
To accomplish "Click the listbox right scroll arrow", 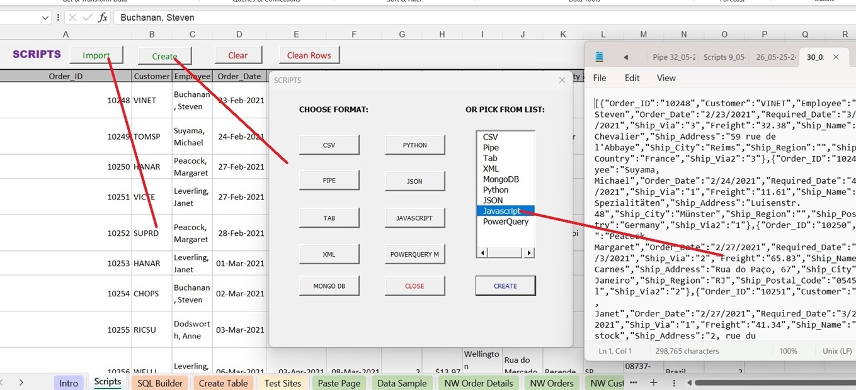I will point(528,253).
